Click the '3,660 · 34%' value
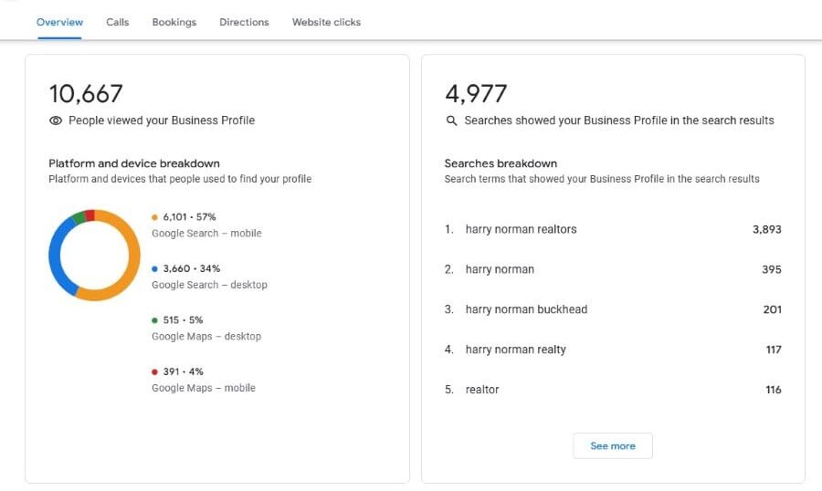The image size is (822, 491). (x=192, y=269)
